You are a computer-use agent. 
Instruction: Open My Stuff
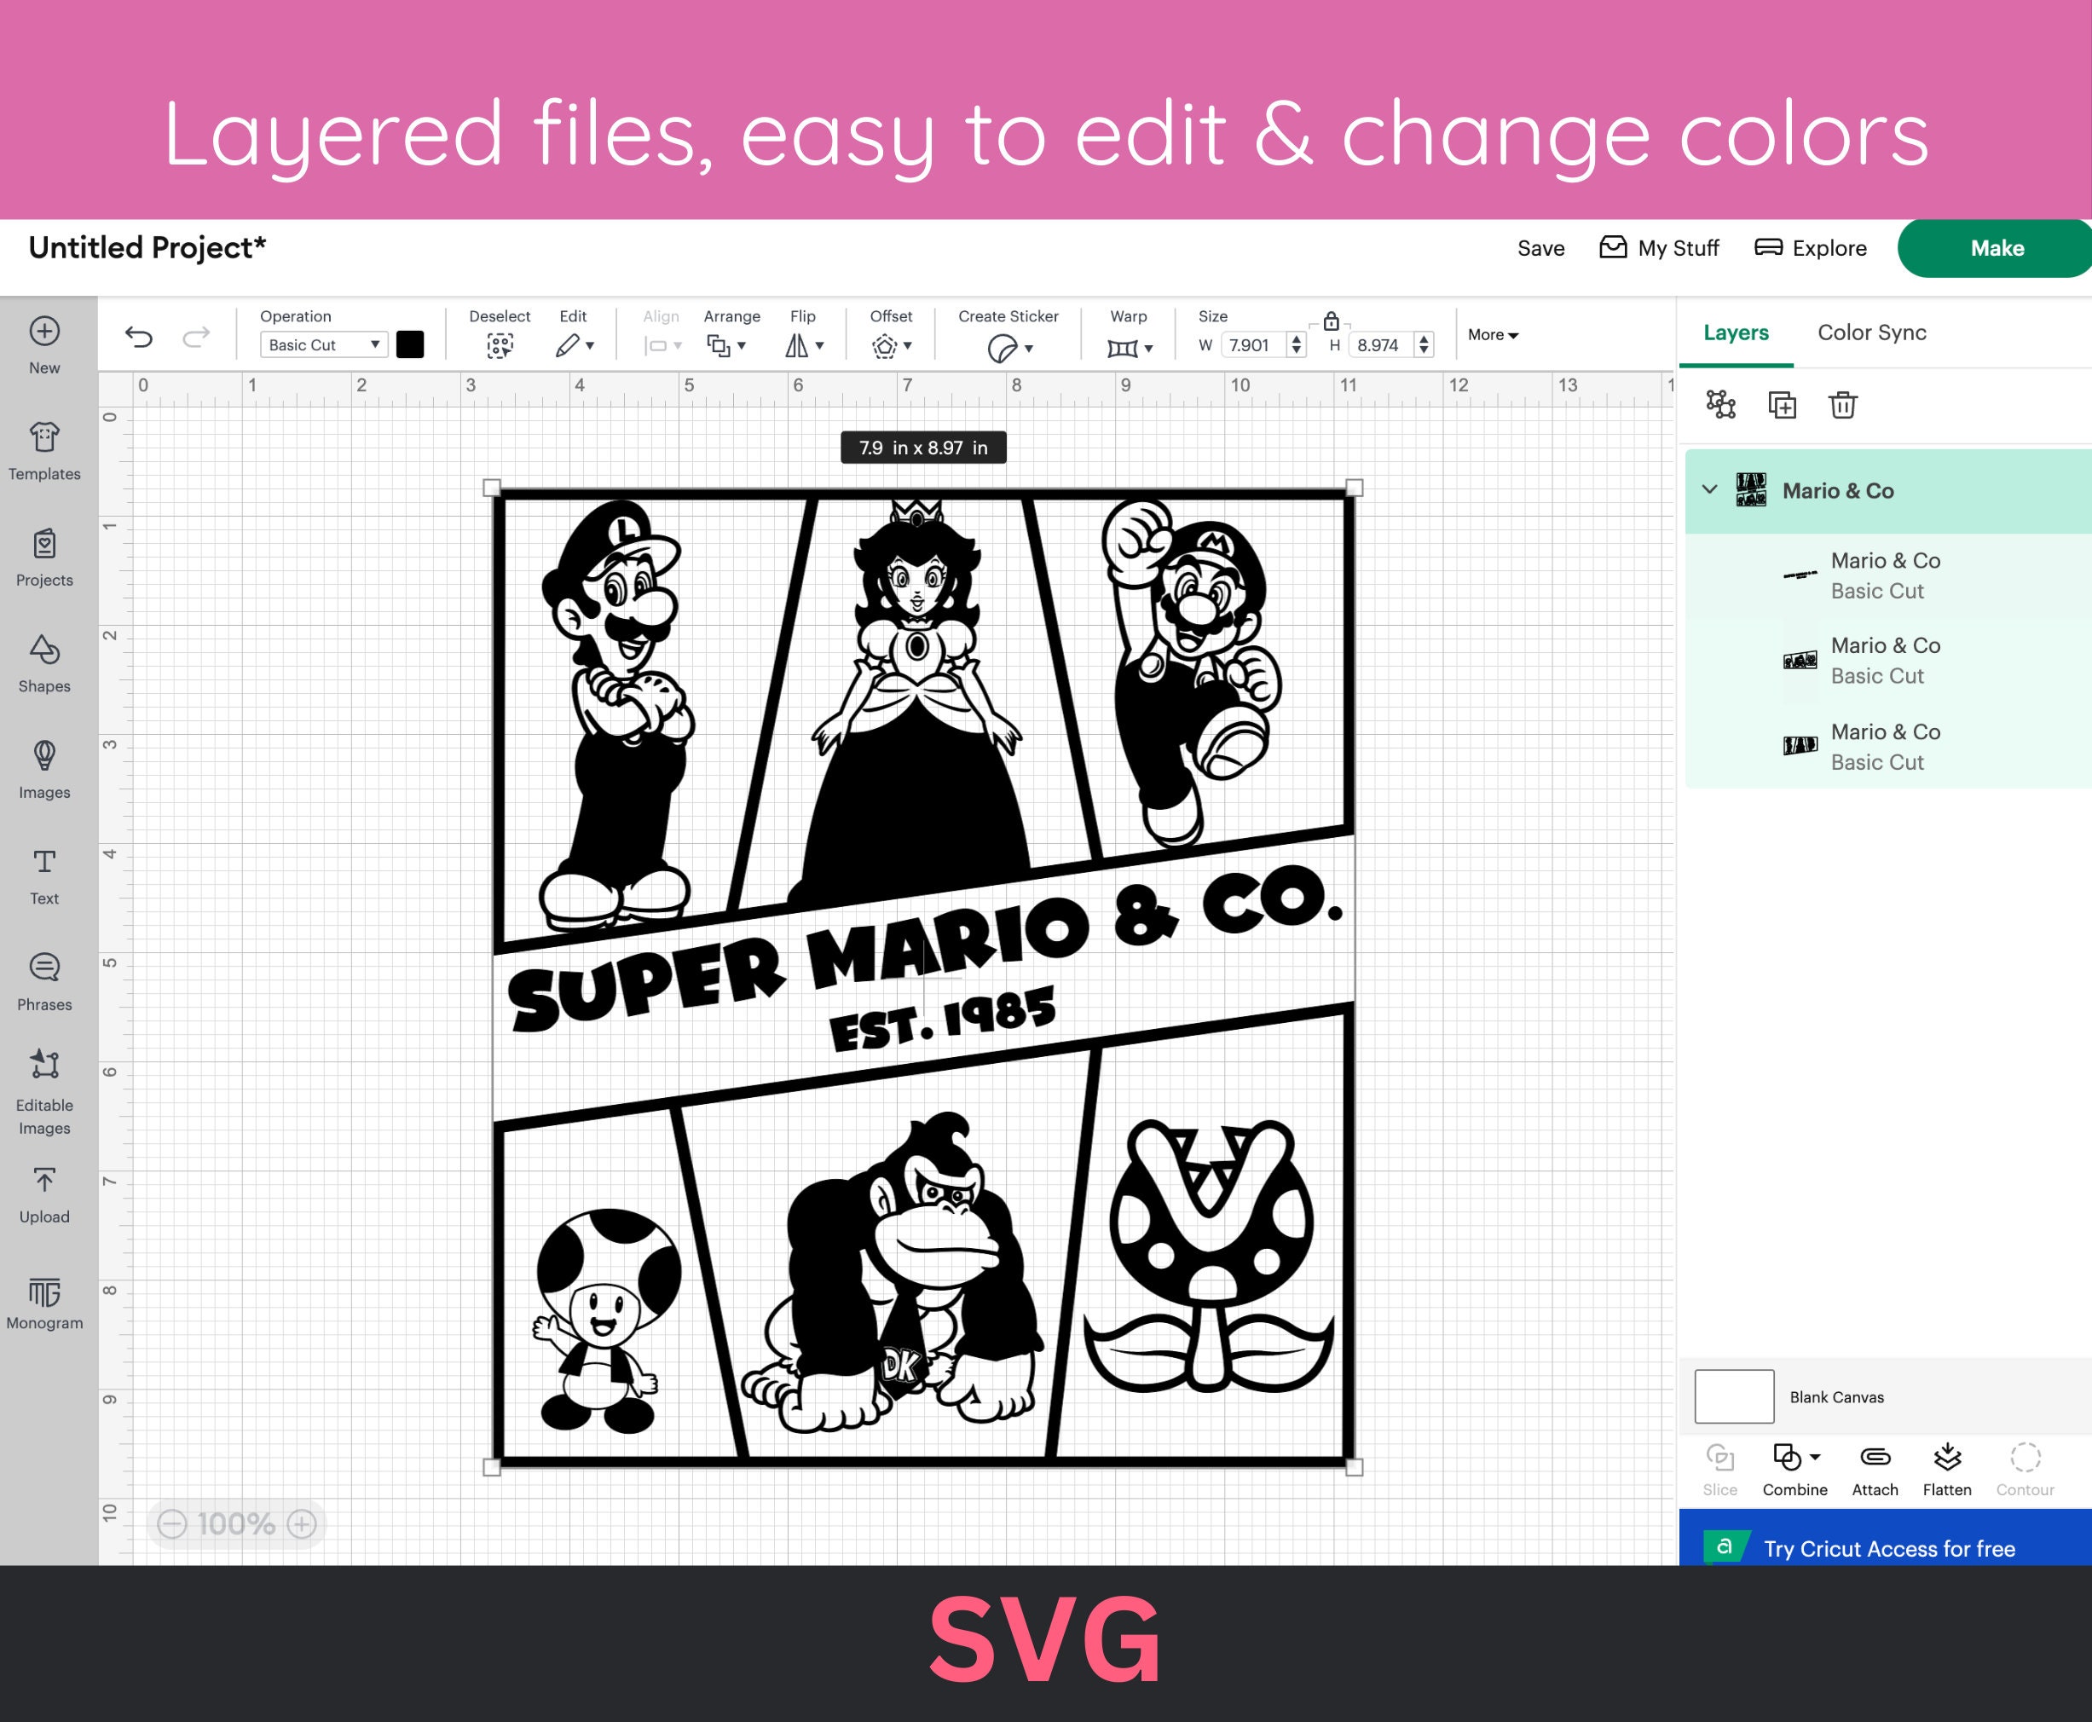(1660, 248)
